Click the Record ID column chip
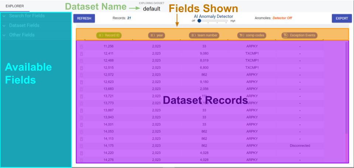Image resolution: width=354 pixels, height=168 pixels. (x=109, y=35)
